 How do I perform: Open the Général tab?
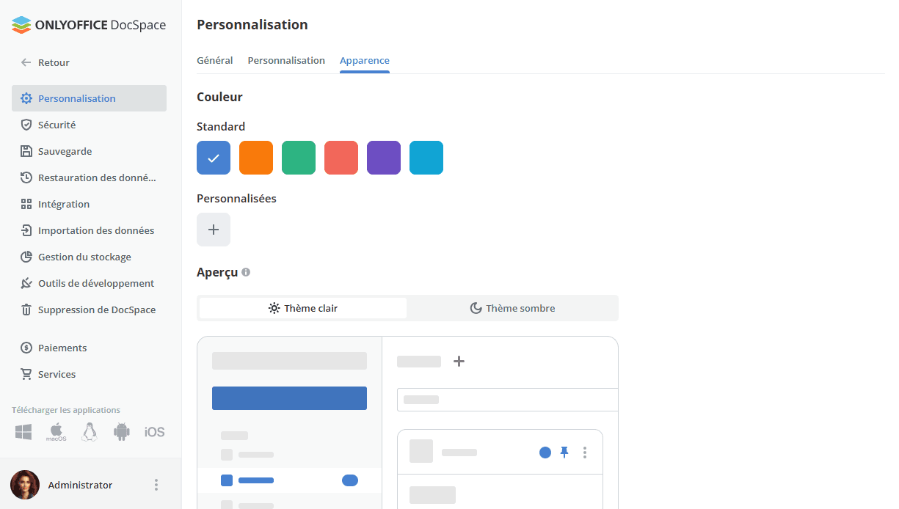click(x=215, y=61)
